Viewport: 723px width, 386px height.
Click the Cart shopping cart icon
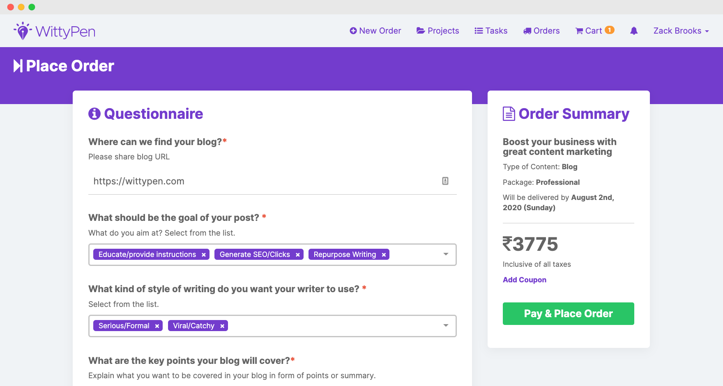[x=579, y=31]
